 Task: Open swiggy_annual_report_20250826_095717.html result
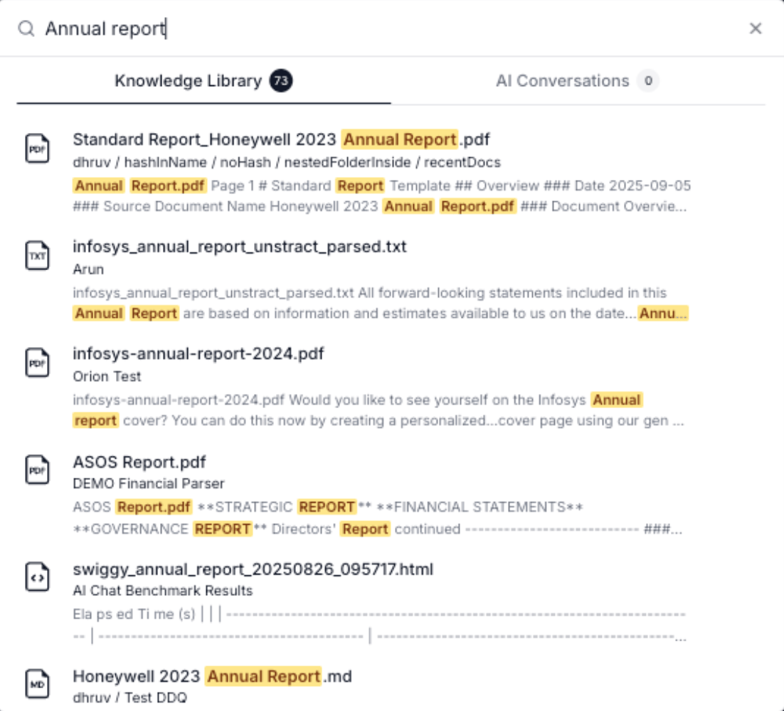coord(253,569)
